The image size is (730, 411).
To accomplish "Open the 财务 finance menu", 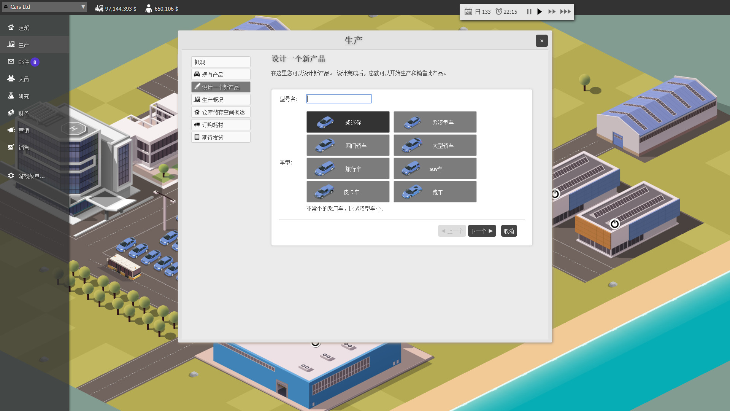I will [x=35, y=113].
